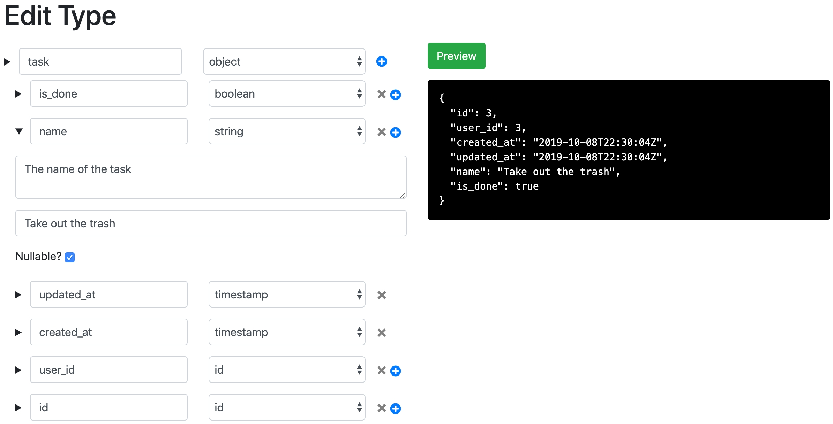The height and width of the screenshot is (424, 833).
Task: Open the string type dropdown for name
Action: tap(287, 131)
